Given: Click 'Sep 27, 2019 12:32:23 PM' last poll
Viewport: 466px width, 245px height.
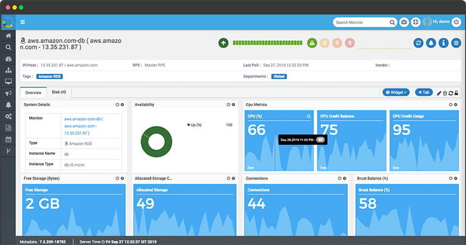Looking at the screenshot, I should click(x=285, y=65).
